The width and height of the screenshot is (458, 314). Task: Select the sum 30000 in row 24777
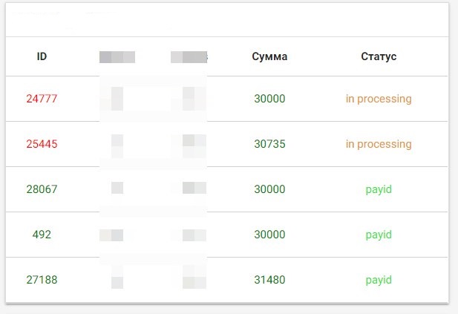click(269, 99)
